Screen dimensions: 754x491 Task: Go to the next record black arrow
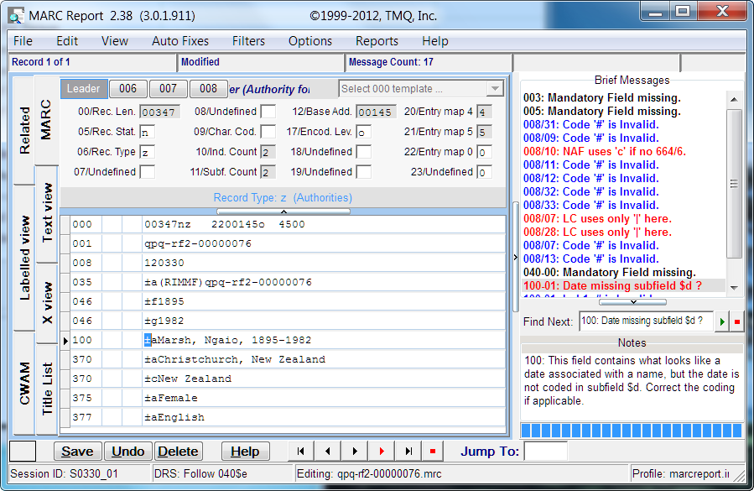(355, 451)
